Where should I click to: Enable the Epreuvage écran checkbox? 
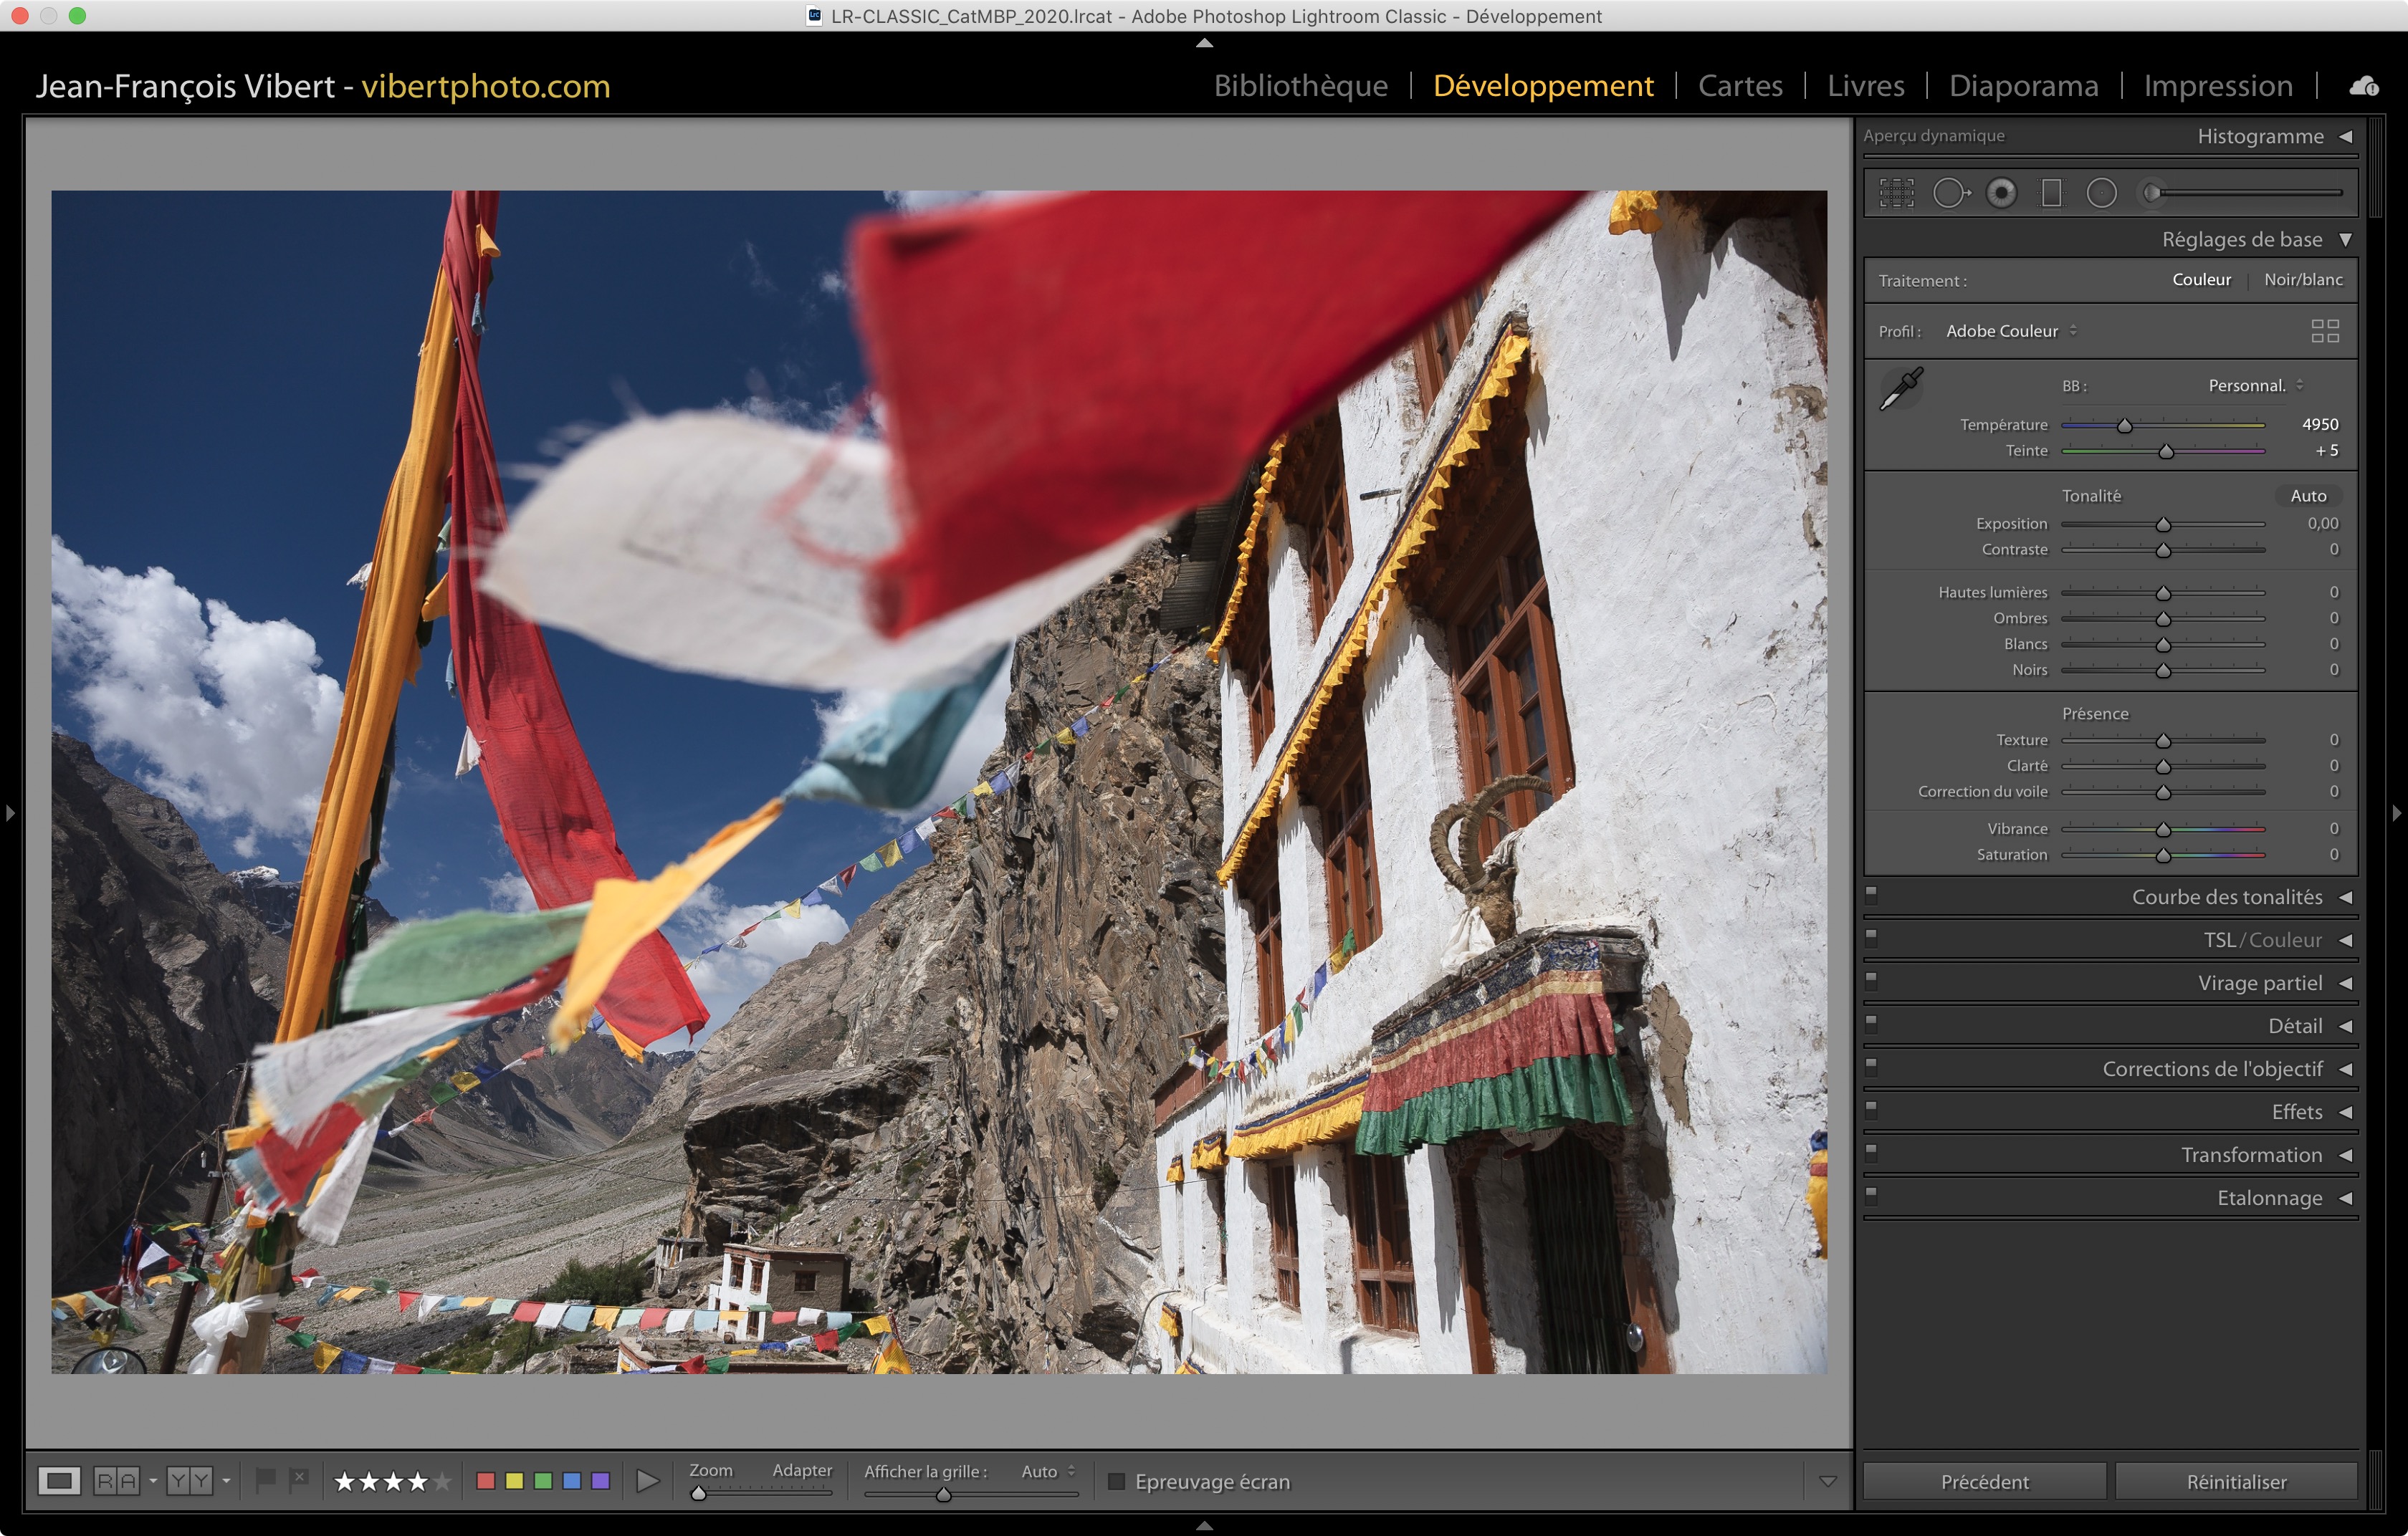pyautogui.click(x=1117, y=1481)
